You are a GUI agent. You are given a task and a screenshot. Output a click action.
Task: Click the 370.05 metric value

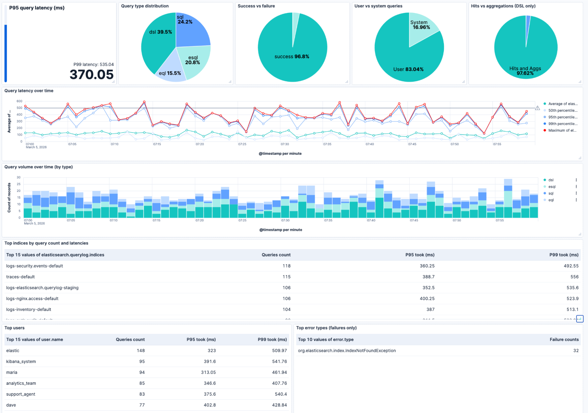pos(91,74)
